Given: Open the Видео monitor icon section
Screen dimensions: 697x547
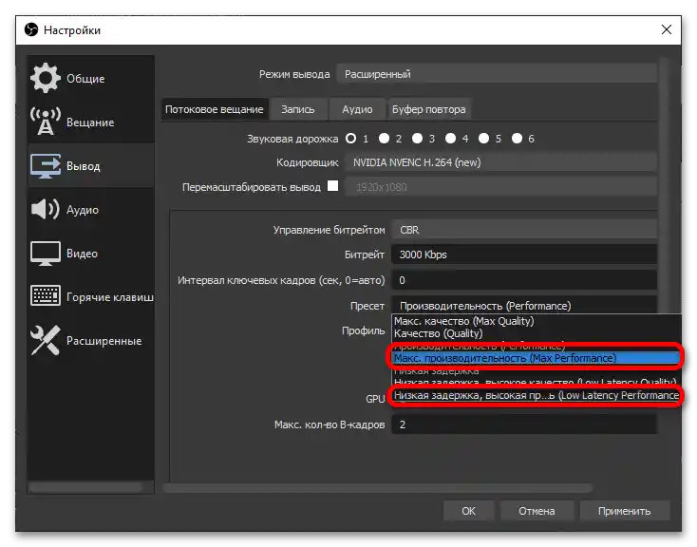Looking at the screenshot, I should 45,253.
